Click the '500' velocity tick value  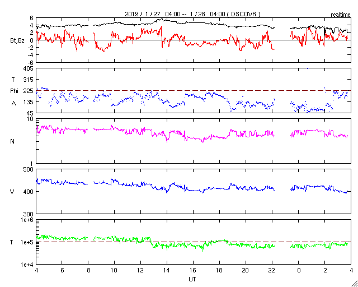click(x=28, y=169)
